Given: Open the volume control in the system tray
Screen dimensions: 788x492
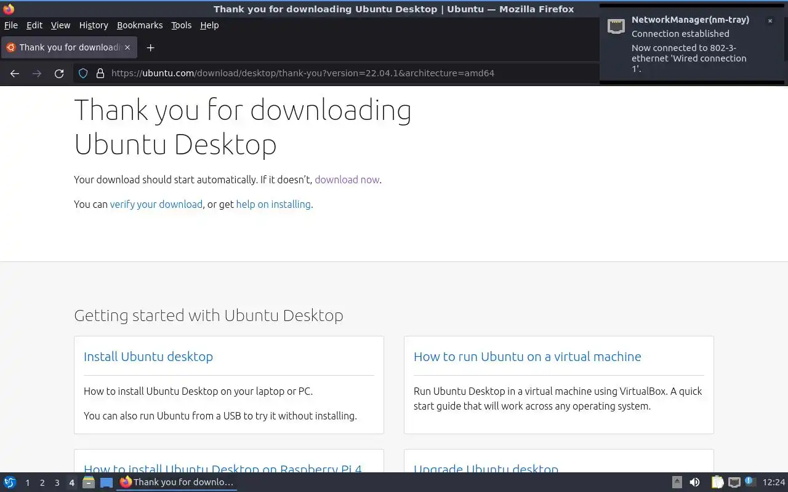Looking at the screenshot, I should click(694, 483).
